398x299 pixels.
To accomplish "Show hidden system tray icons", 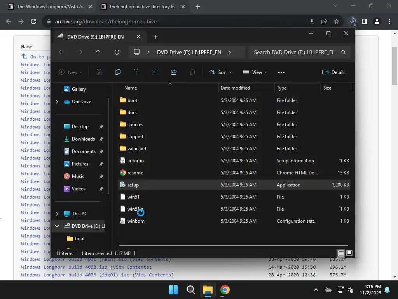I will point(316,290).
